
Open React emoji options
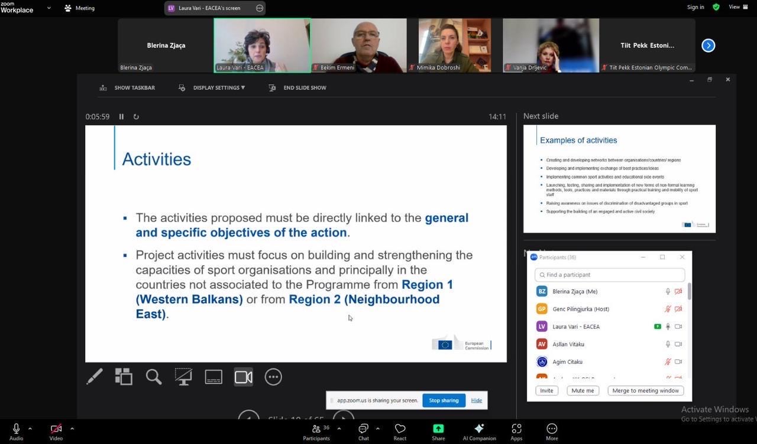tap(400, 432)
